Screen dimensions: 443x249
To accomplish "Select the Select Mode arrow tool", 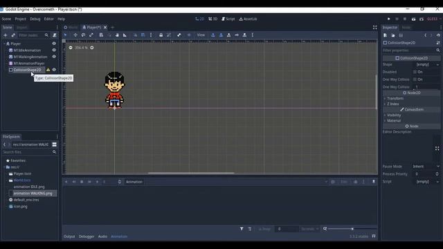I will click(65, 35).
